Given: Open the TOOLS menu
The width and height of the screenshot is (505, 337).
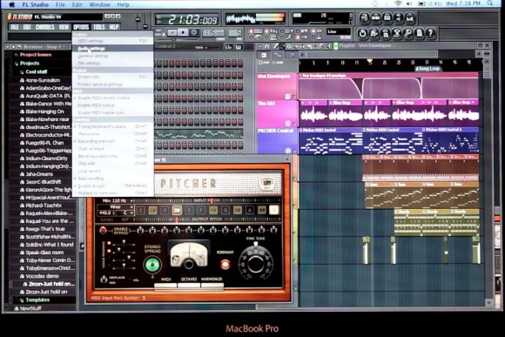Looking at the screenshot, I should tap(98, 27).
